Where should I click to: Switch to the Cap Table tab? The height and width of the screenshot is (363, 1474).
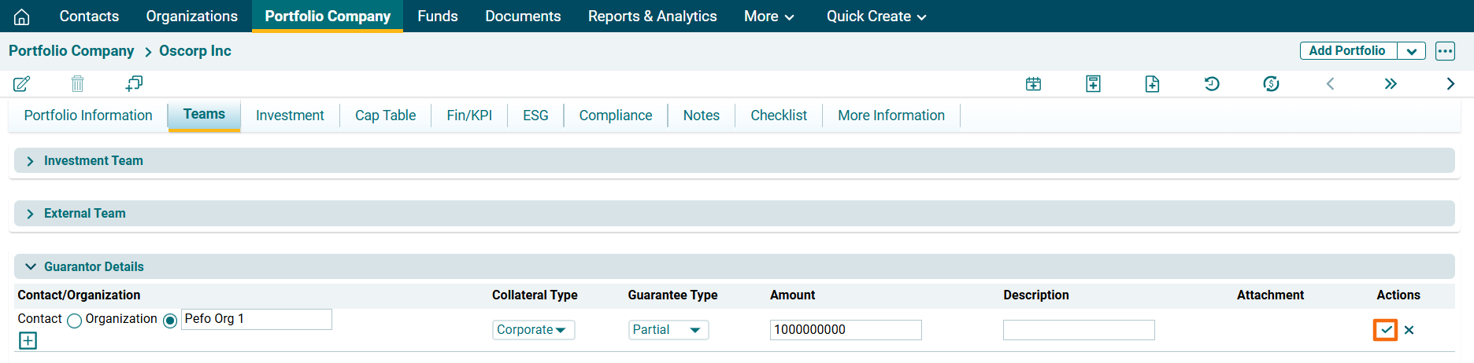(385, 115)
